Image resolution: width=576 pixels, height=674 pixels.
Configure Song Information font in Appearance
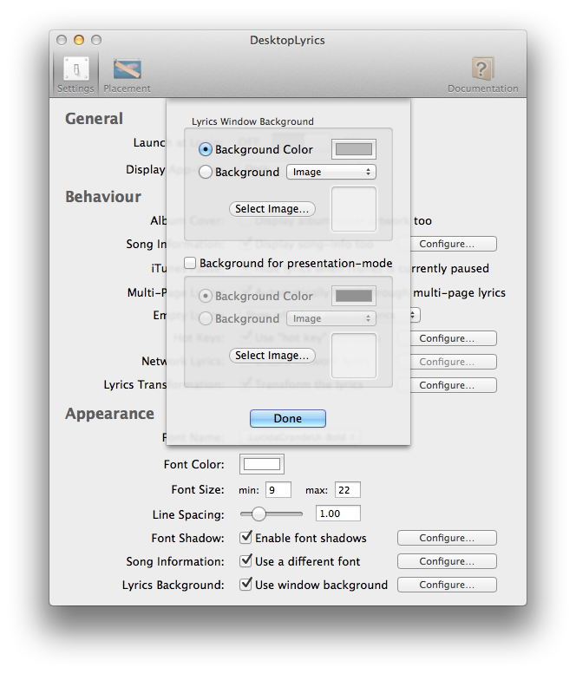click(447, 561)
